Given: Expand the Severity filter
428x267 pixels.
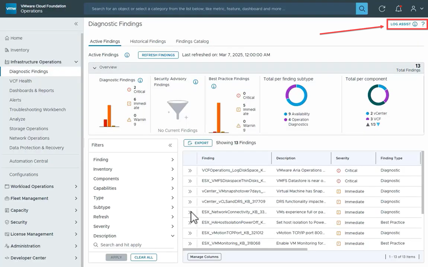Looking at the screenshot, I should 172,226.
